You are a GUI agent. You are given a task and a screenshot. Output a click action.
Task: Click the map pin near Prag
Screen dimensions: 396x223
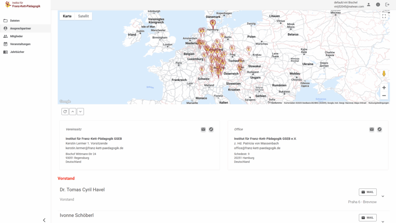click(232, 49)
